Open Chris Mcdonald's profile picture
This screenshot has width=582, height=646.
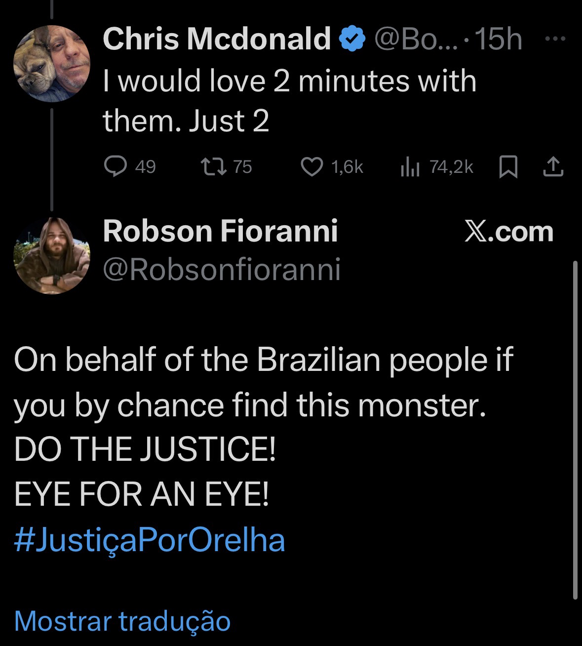pyautogui.click(x=51, y=63)
